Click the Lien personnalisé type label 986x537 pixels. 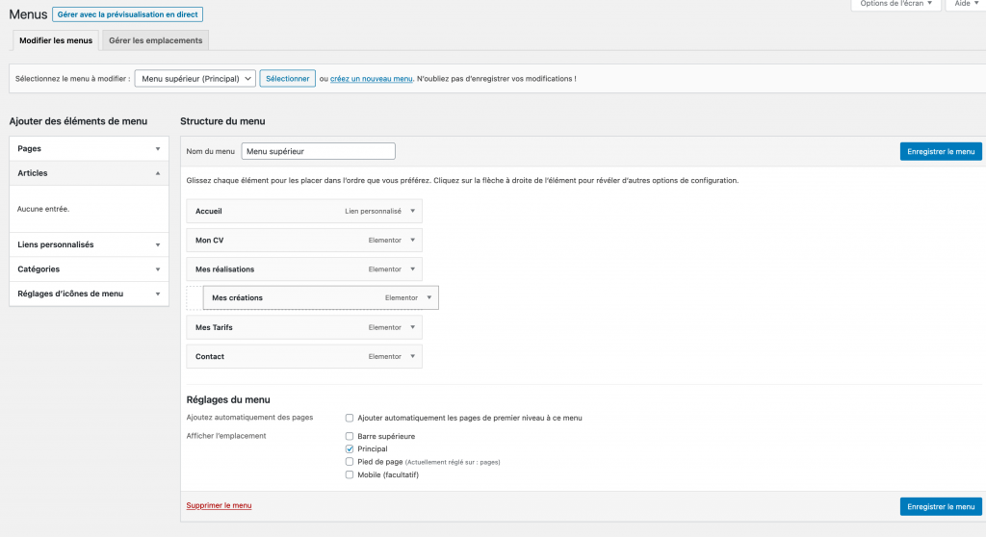(x=373, y=212)
